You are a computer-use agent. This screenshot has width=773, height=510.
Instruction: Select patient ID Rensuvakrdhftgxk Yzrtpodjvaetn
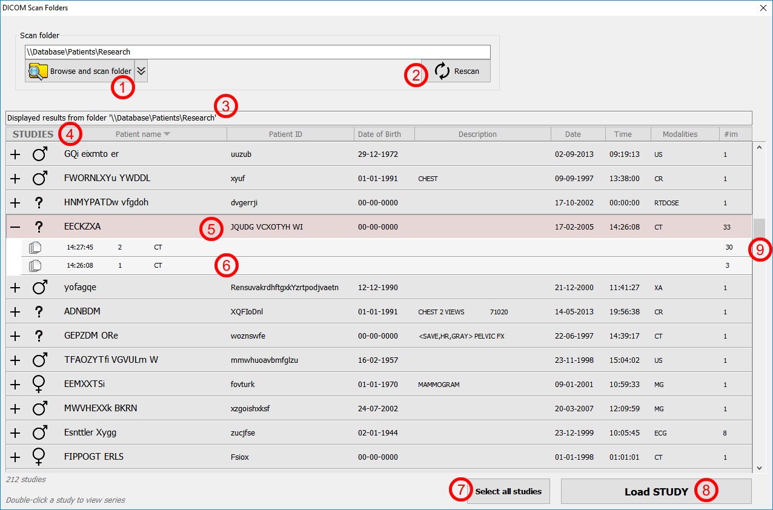285,288
